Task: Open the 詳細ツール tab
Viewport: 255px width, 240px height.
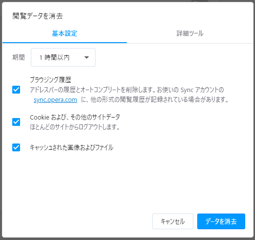Action: [x=190, y=33]
